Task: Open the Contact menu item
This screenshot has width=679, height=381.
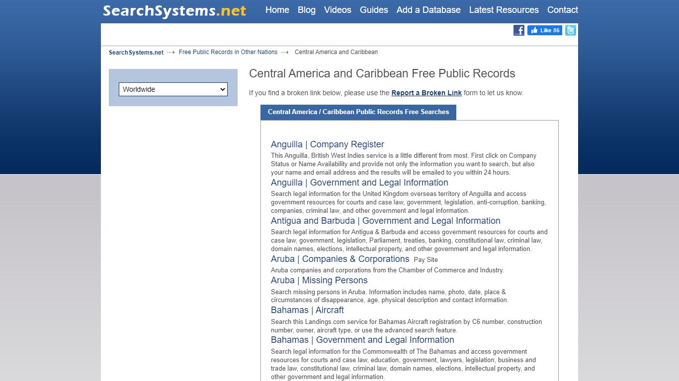Action: [563, 10]
